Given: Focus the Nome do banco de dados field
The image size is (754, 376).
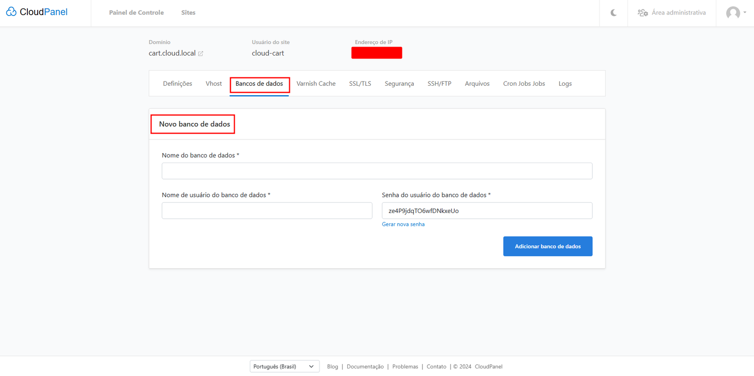Looking at the screenshot, I should tap(377, 171).
